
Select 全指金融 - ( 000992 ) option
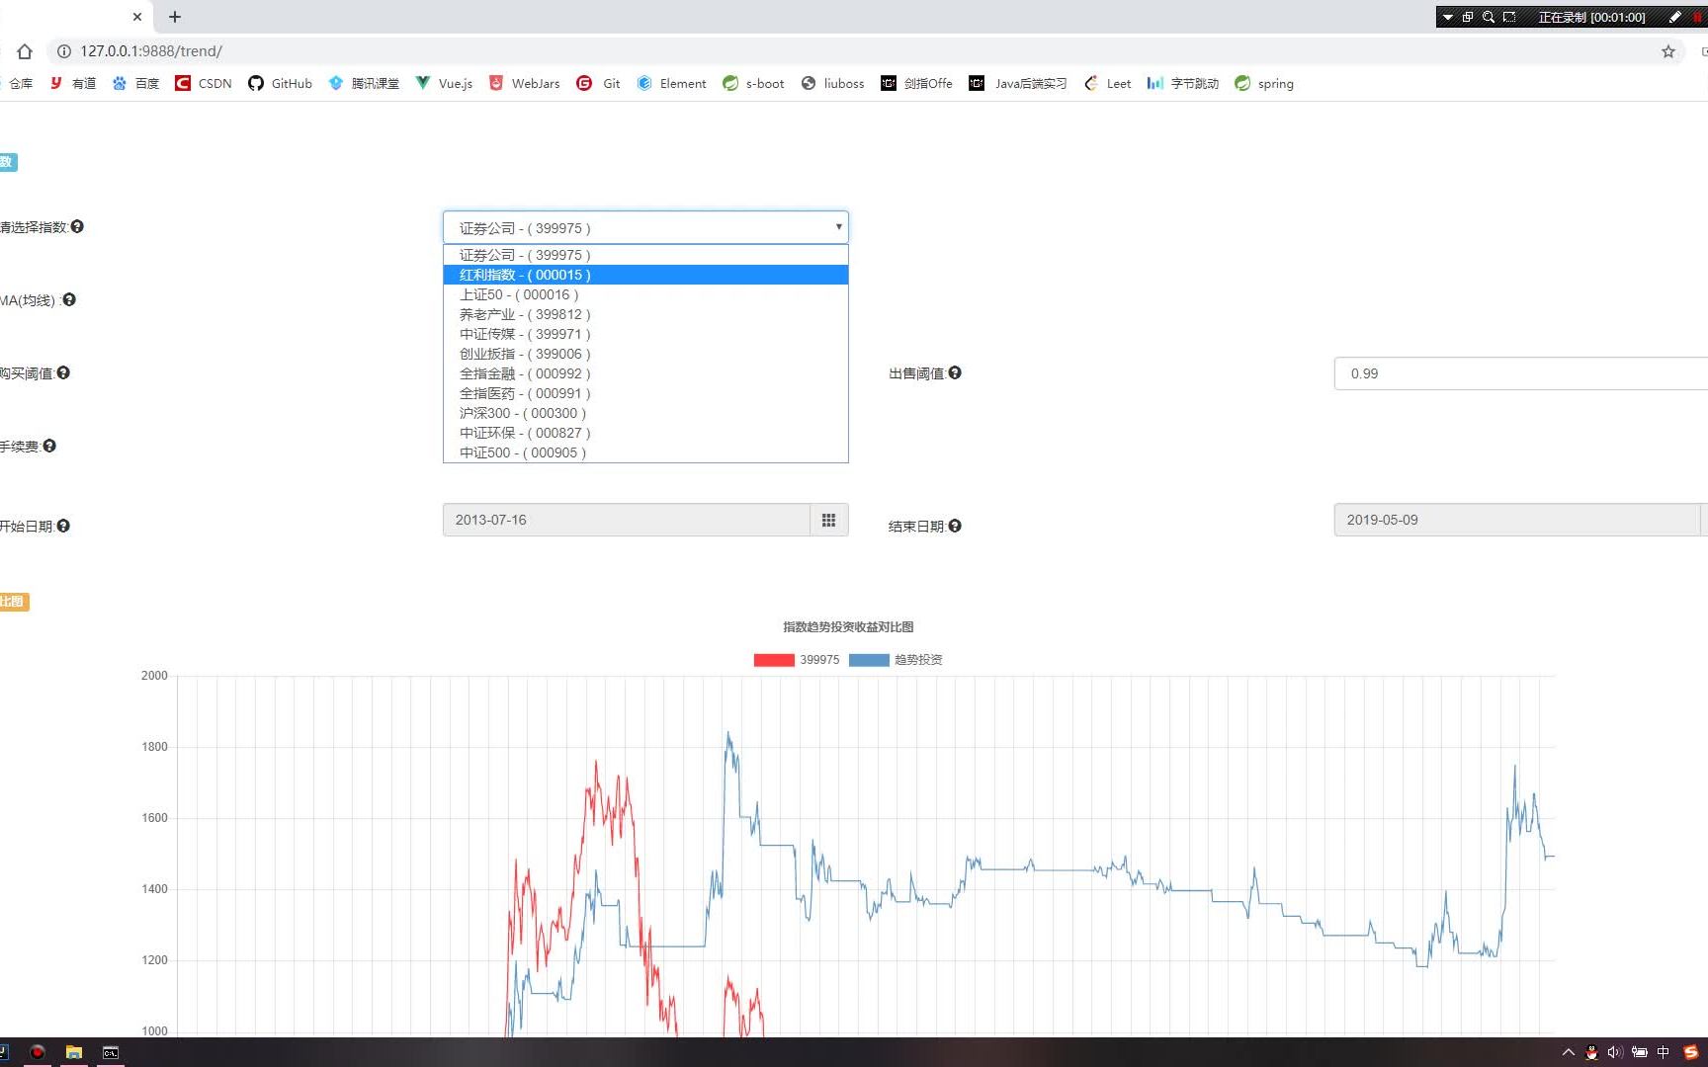(x=645, y=373)
